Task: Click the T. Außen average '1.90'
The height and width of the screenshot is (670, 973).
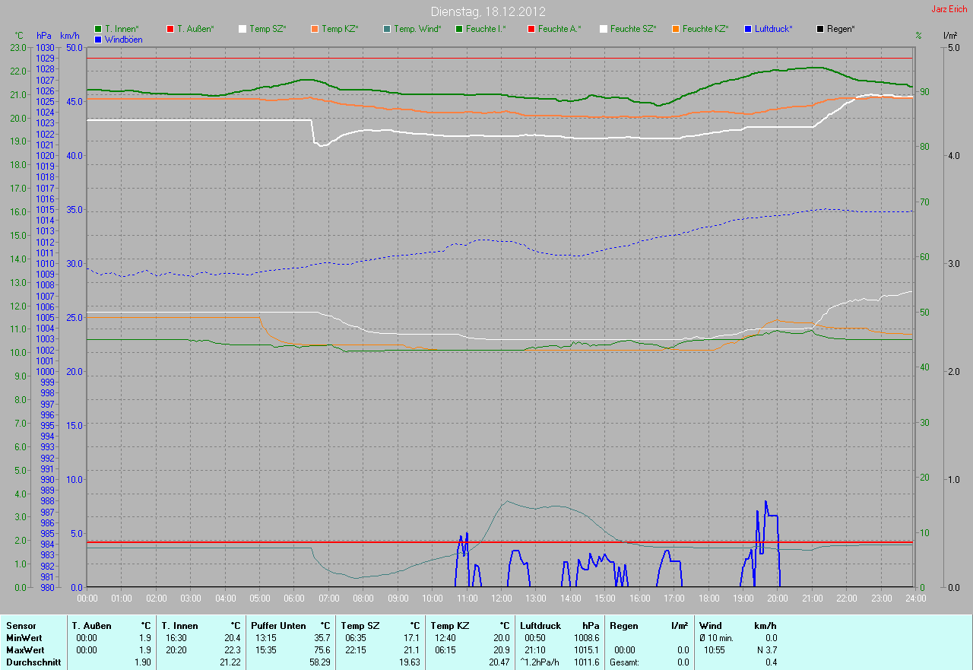Action: click(x=142, y=662)
